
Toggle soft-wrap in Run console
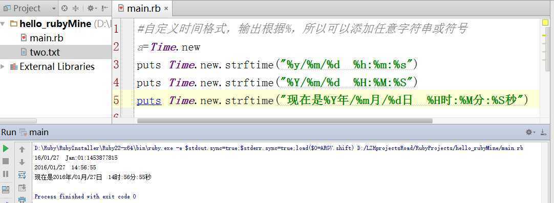click(x=22, y=175)
